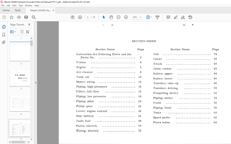Open the Page Thumbnails sidebar icon
This screenshot has width=231, height=144.
4,27
